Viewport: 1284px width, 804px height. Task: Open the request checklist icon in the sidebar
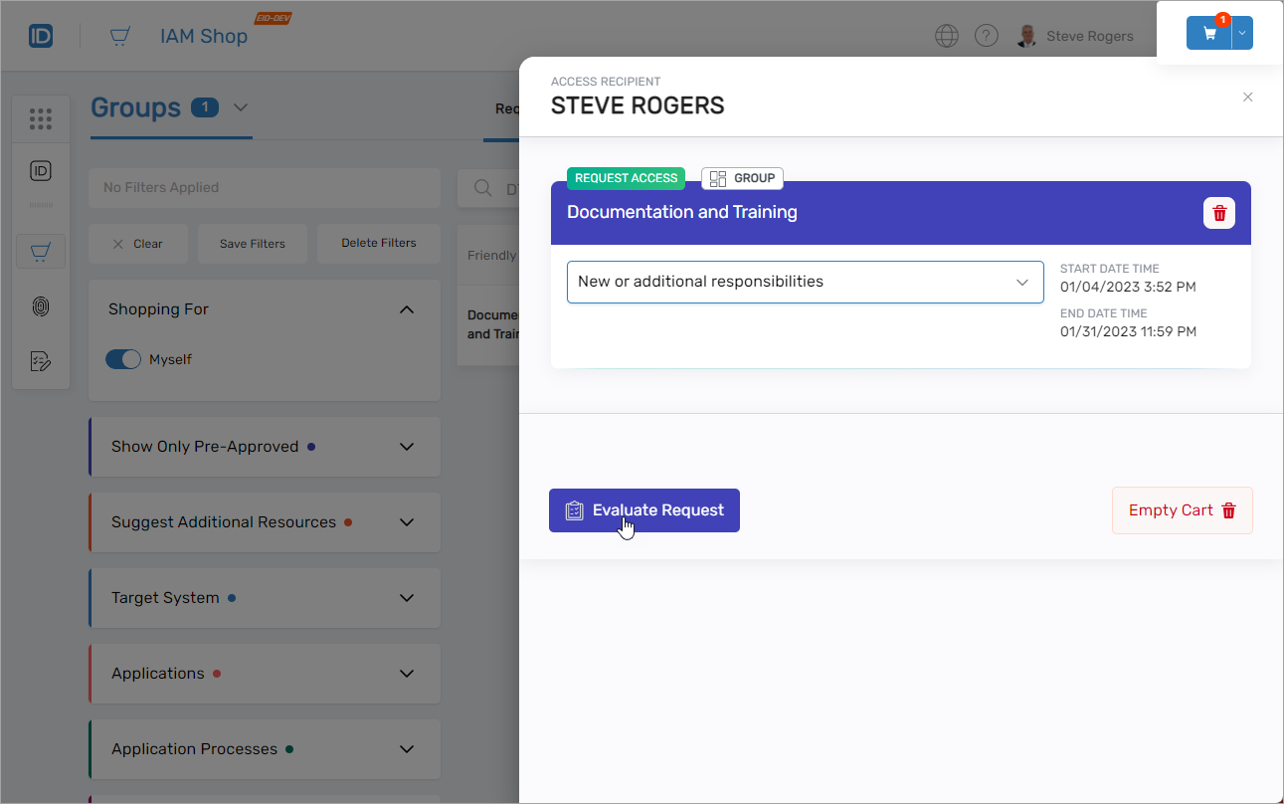pyautogui.click(x=40, y=361)
